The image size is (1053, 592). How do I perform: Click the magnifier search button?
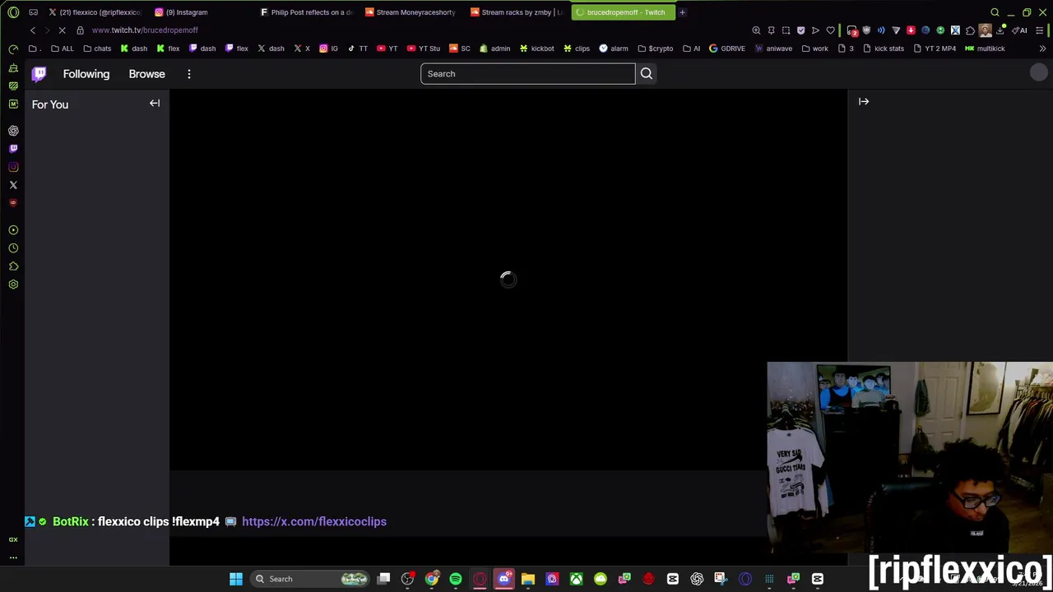tap(647, 74)
